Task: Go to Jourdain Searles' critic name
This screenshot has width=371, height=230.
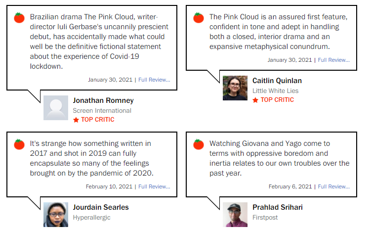Action: (x=101, y=207)
